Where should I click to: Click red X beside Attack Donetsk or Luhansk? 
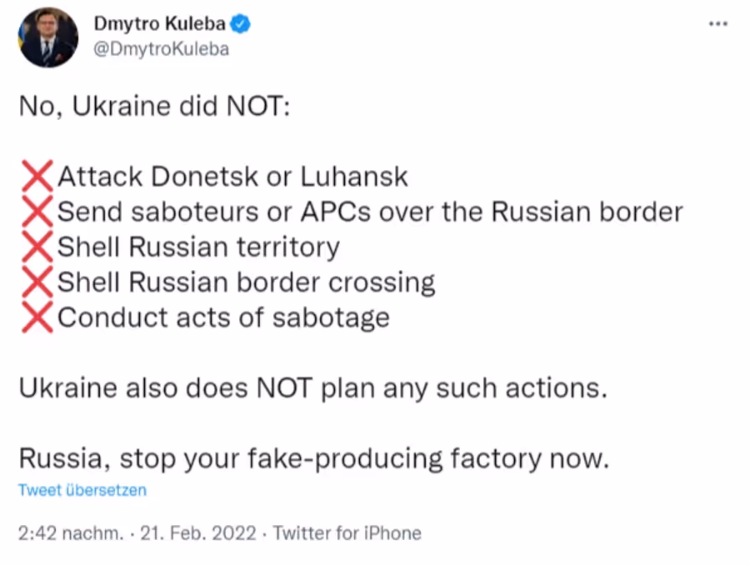[x=37, y=177]
